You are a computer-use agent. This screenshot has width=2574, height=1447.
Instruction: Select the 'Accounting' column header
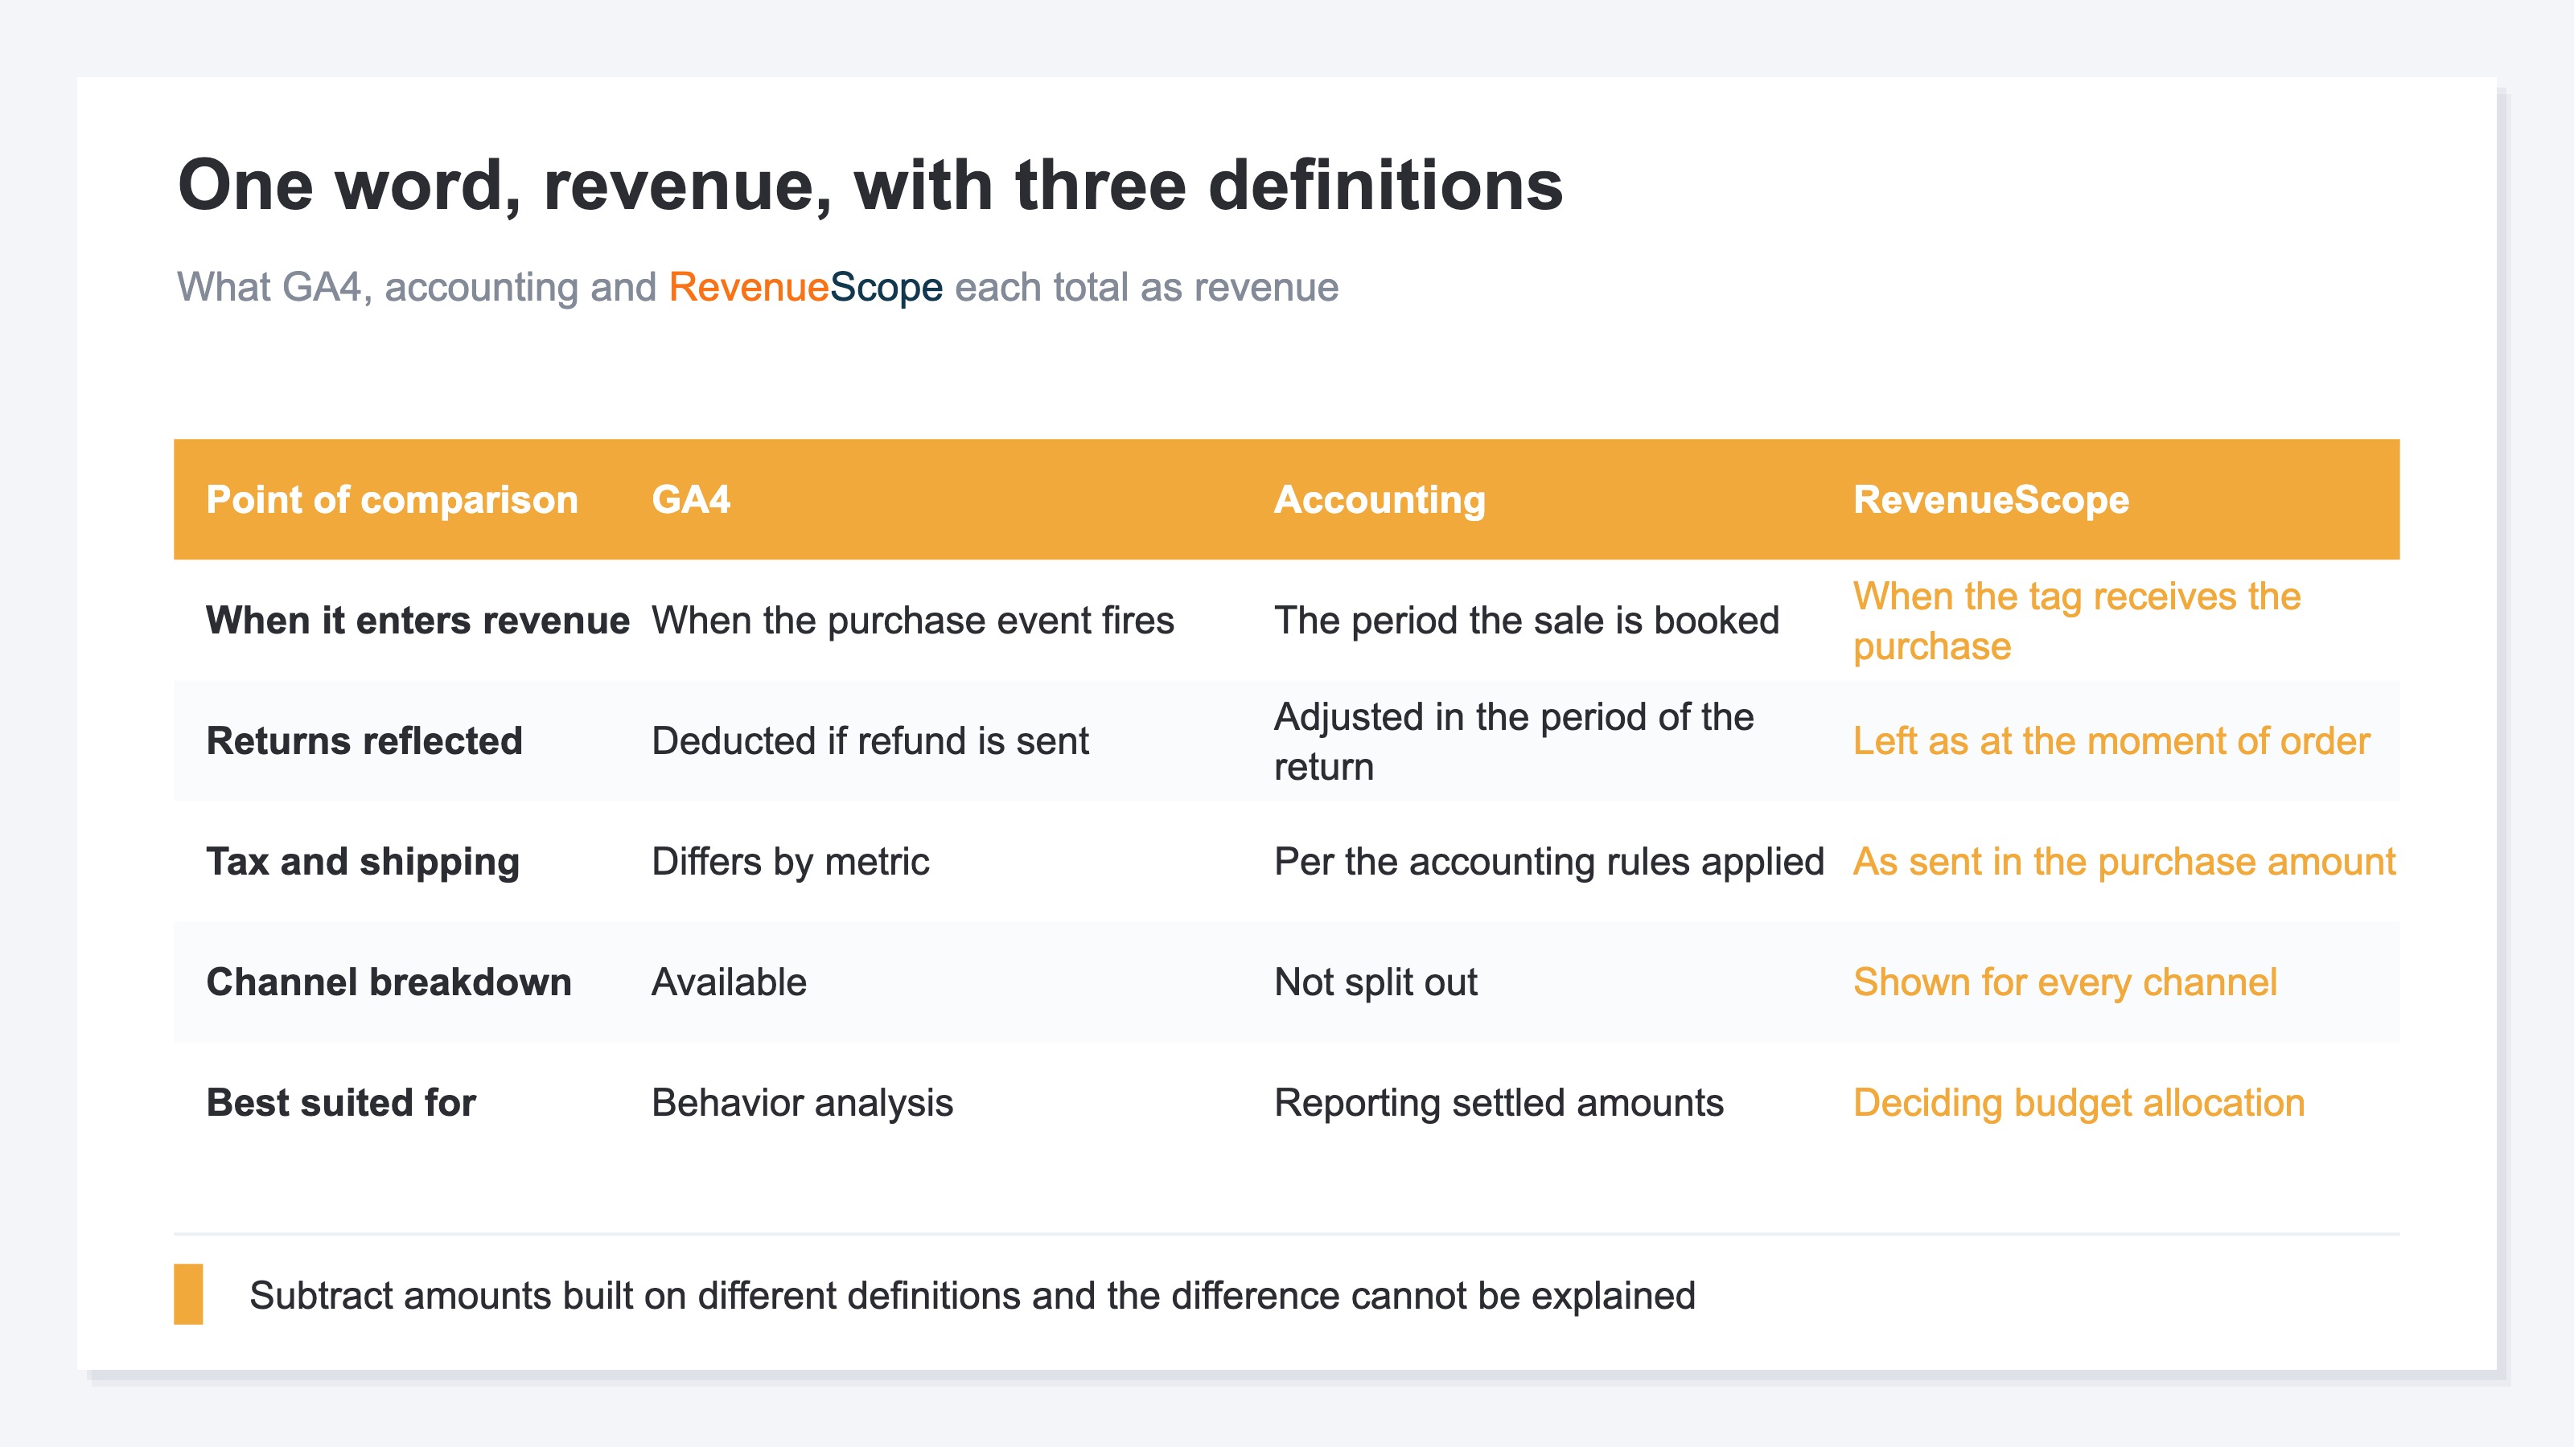1379,499
